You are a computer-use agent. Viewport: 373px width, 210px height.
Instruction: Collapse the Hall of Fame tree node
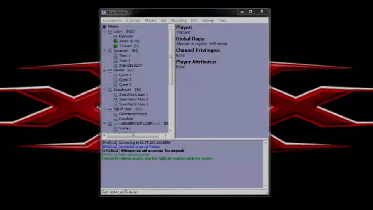[x=104, y=109]
